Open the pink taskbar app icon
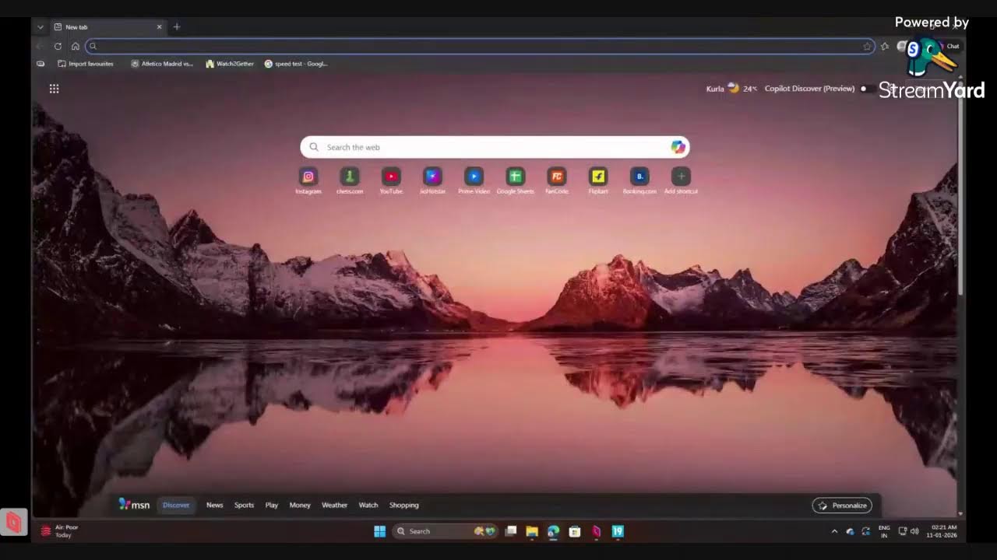The image size is (997, 560). point(596,531)
